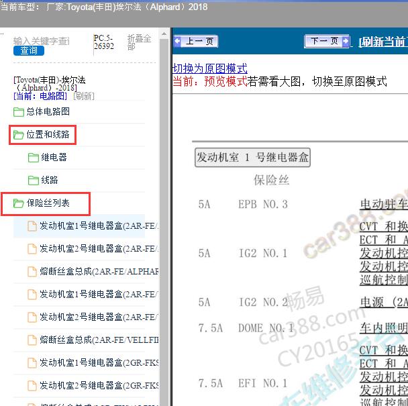408x406 pixels.
Task: Open 熔断丝盒总成(2AR-FE/ALPHARD document
Action: click(99, 272)
